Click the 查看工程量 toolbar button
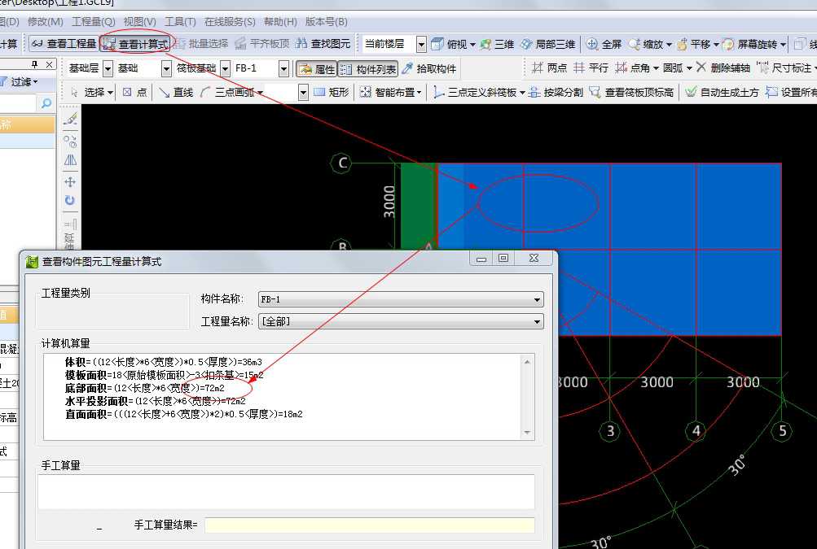Screen dimensions: 817x549 64,44
